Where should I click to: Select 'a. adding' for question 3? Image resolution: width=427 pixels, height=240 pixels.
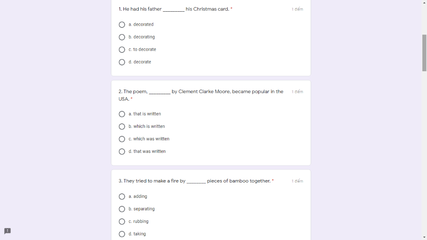122,197
